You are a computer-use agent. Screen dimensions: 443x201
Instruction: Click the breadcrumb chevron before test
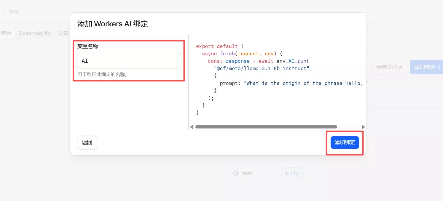(x=4, y=12)
